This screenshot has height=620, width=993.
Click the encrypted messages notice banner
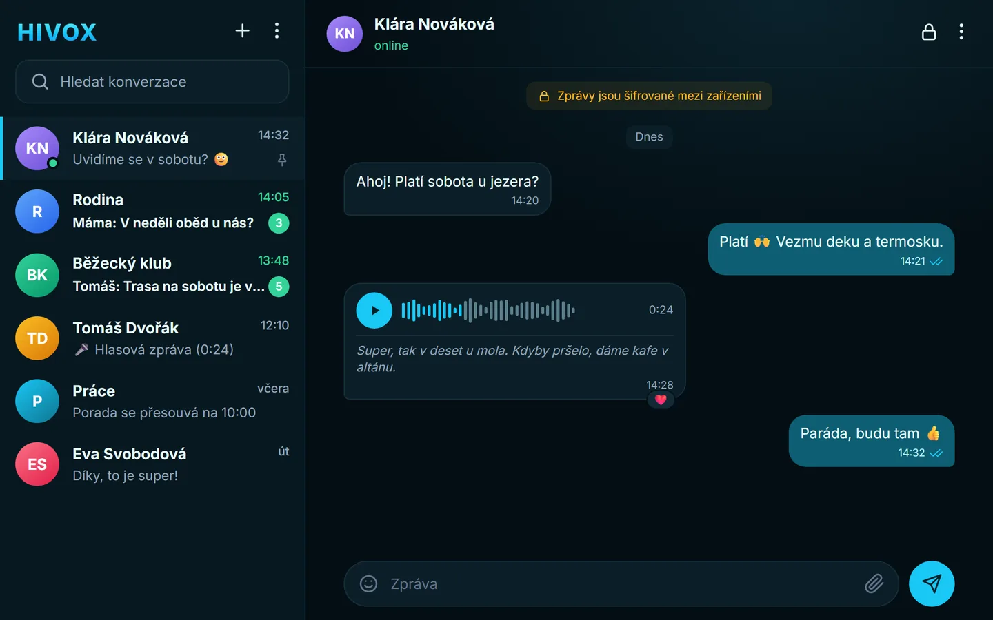(649, 96)
